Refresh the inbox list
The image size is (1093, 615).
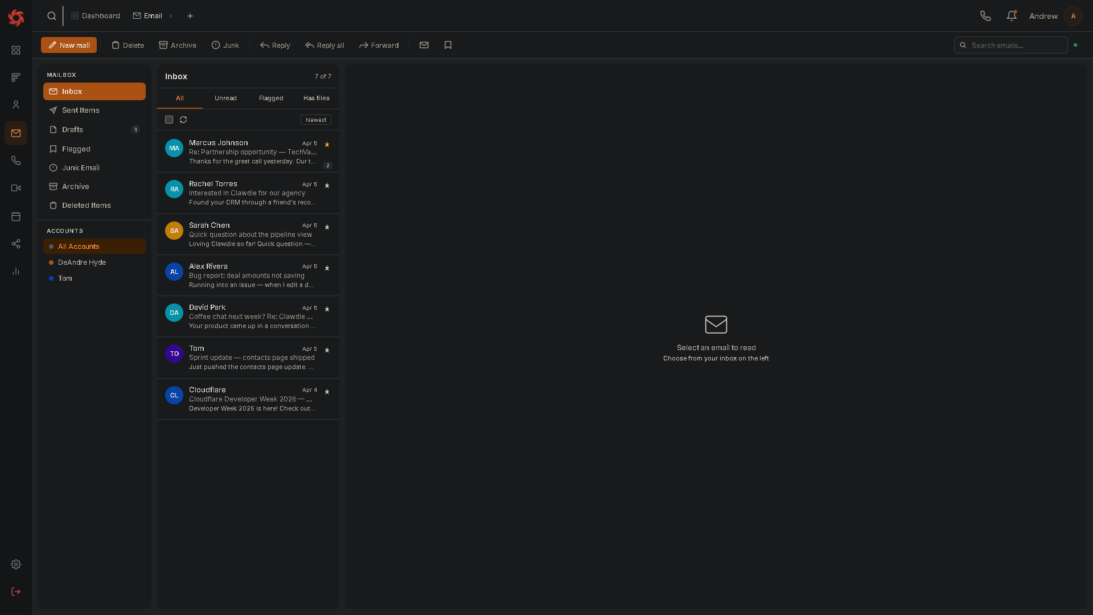183,120
